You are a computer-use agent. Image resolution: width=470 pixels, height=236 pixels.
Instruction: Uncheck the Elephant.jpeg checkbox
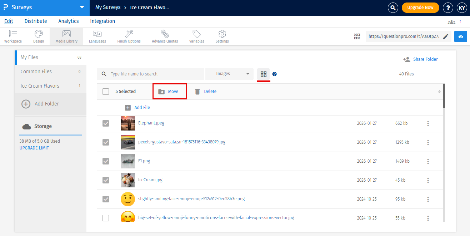pyautogui.click(x=106, y=123)
